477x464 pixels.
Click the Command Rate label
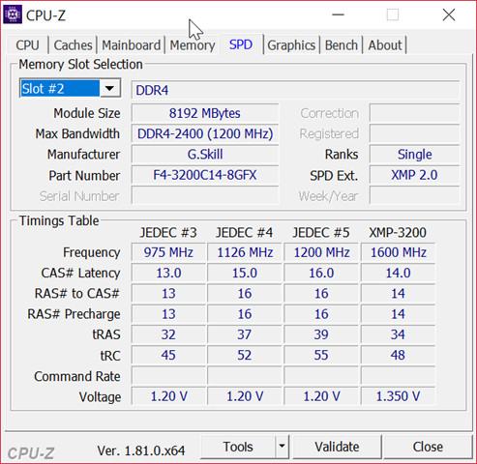(x=77, y=376)
